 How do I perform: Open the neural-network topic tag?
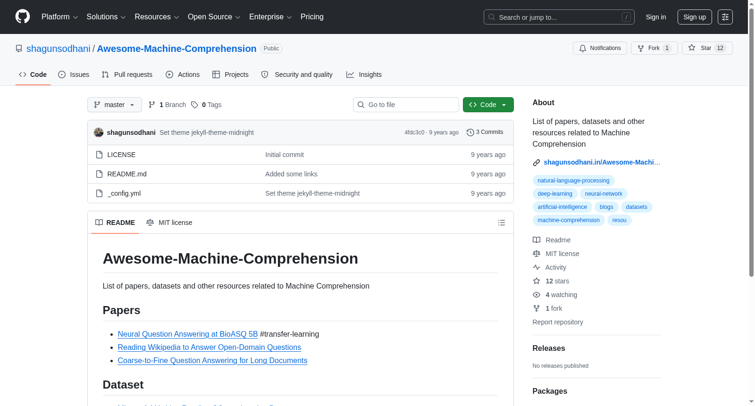click(x=604, y=194)
